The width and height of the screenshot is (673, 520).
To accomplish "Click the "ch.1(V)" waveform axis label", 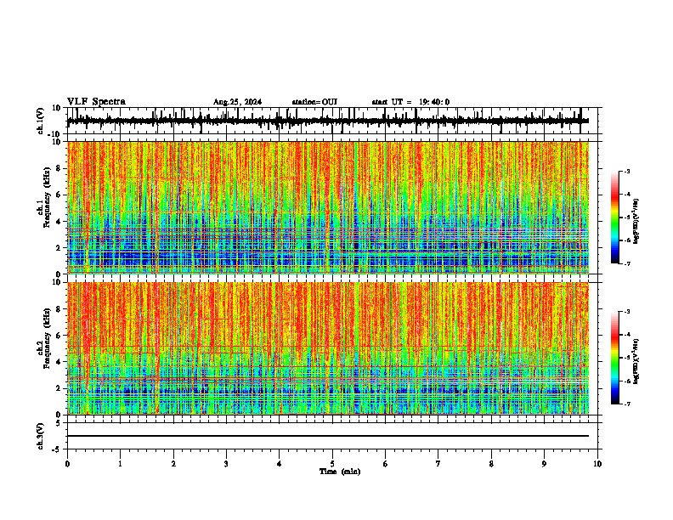I will pyautogui.click(x=41, y=121).
